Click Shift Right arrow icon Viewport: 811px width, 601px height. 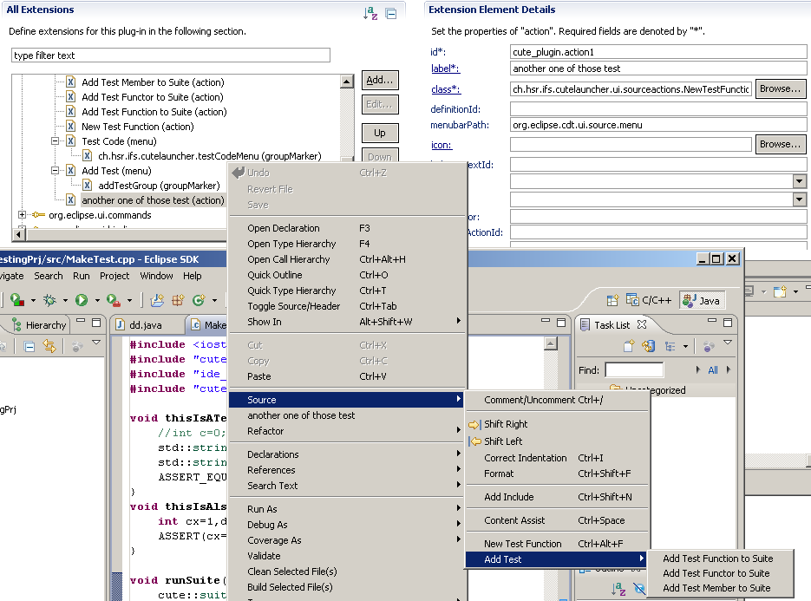click(x=474, y=425)
